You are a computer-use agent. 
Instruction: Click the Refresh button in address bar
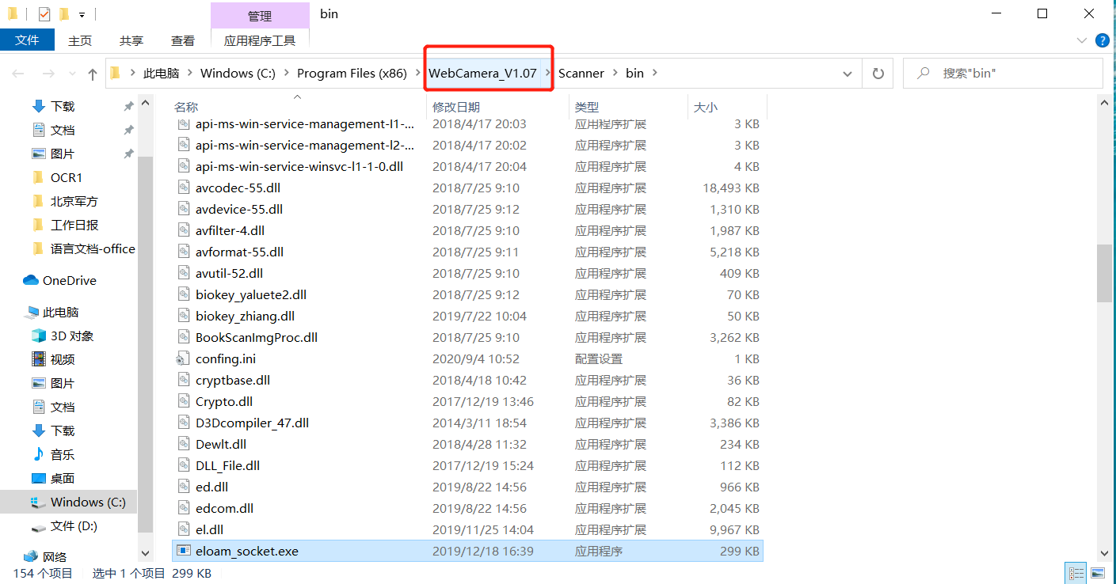[878, 73]
